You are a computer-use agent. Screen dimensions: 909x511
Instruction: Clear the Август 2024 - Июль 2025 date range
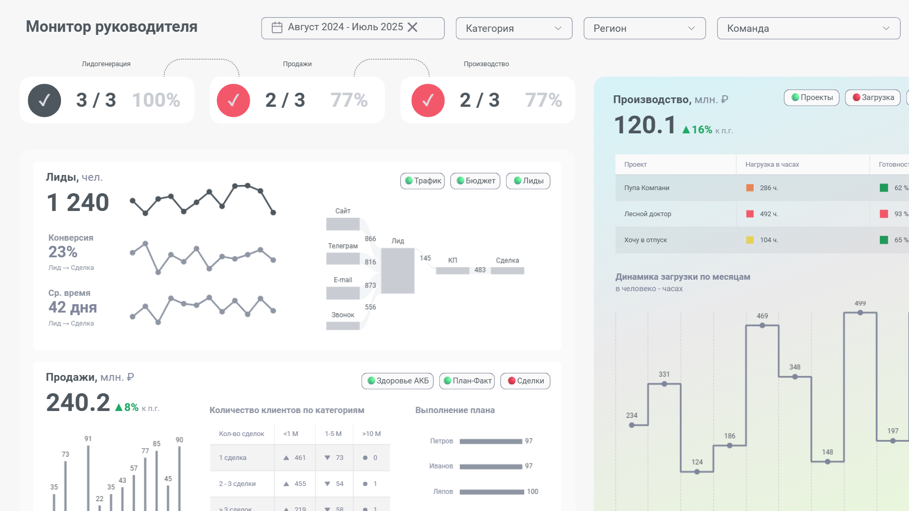click(412, 27)
